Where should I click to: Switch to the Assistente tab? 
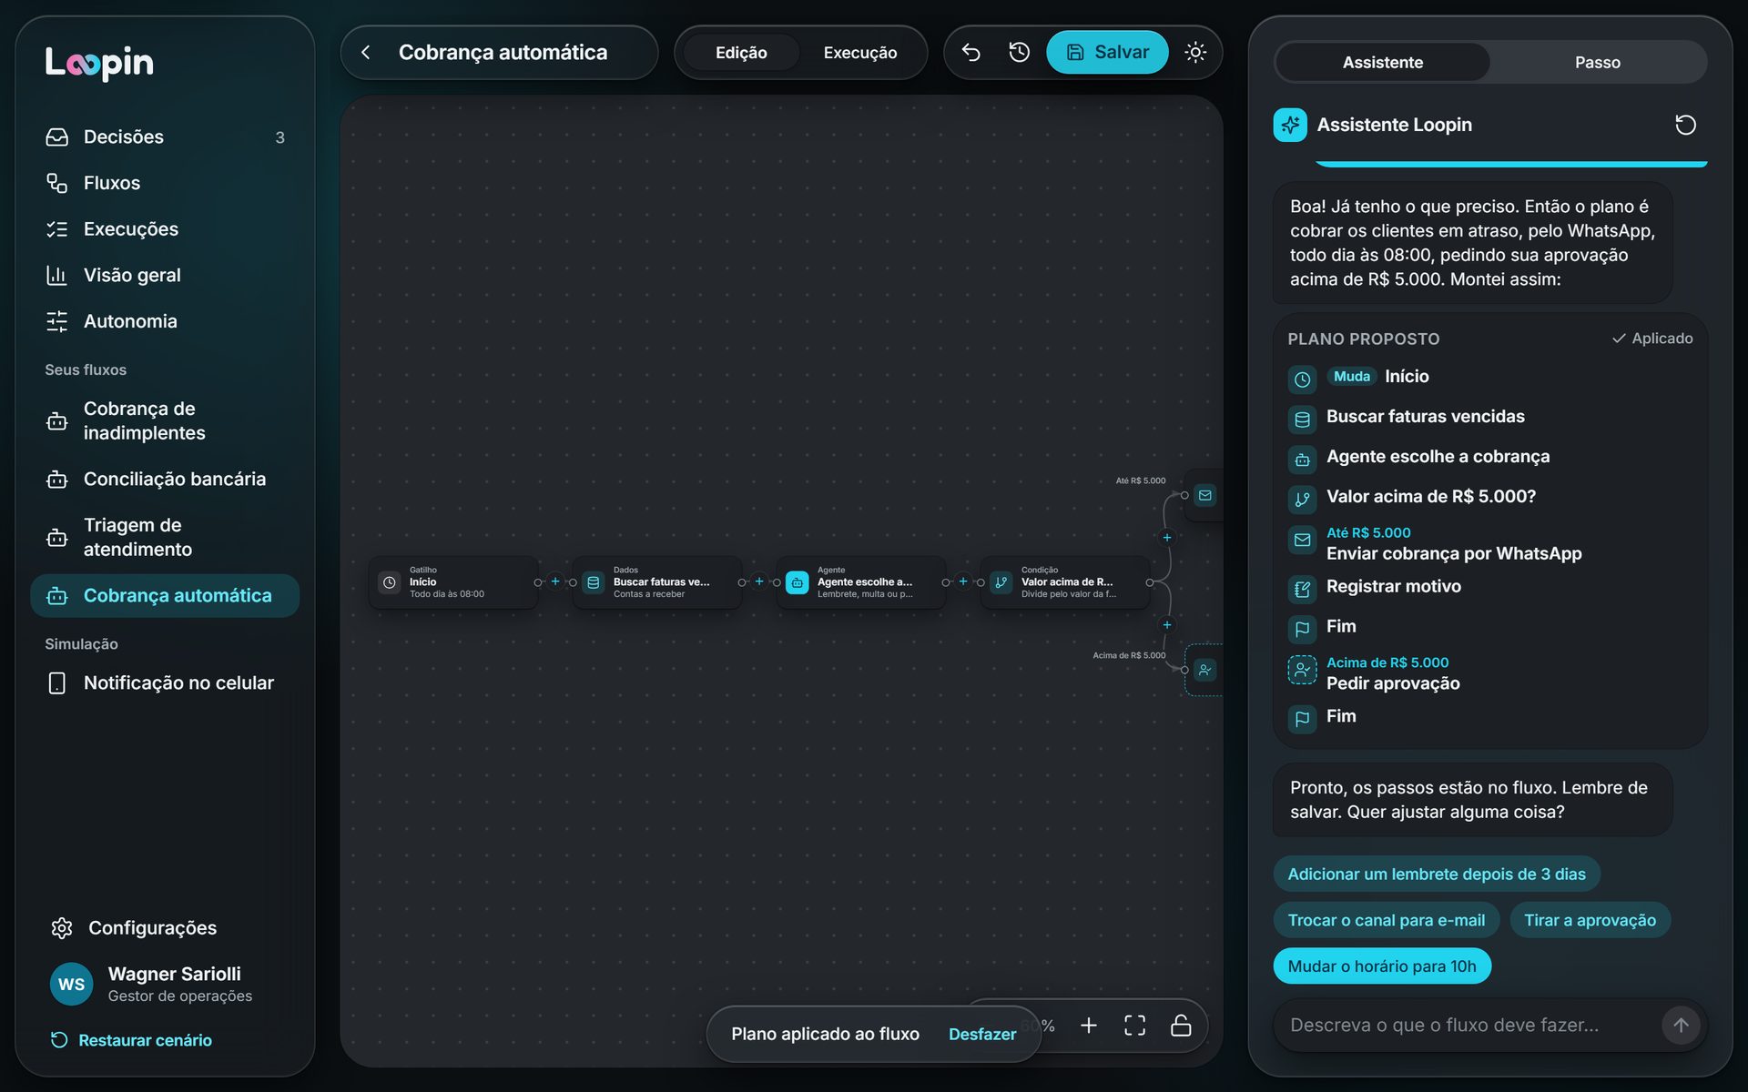tap(1382, 63)
